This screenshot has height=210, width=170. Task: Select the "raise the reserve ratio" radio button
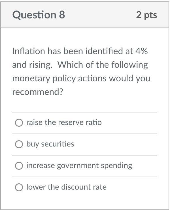coord(19,123)
